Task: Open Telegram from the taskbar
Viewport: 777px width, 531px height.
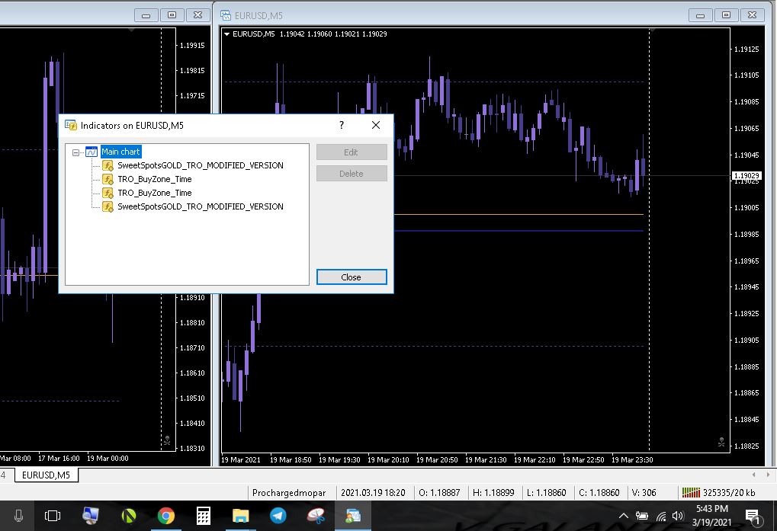Action: 278,516
